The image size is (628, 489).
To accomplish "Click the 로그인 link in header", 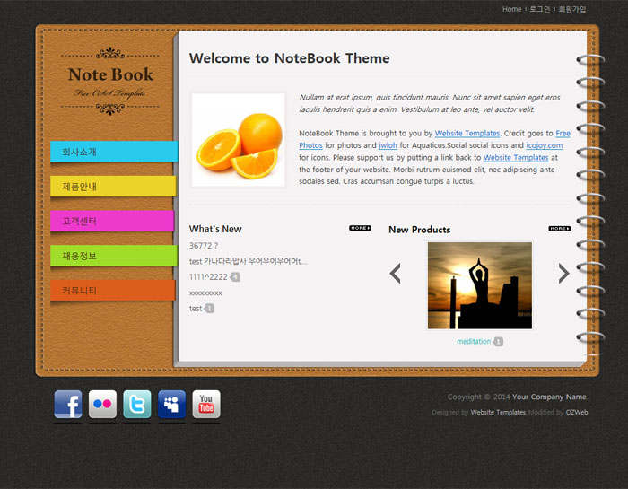I will [x=539, y=9].
